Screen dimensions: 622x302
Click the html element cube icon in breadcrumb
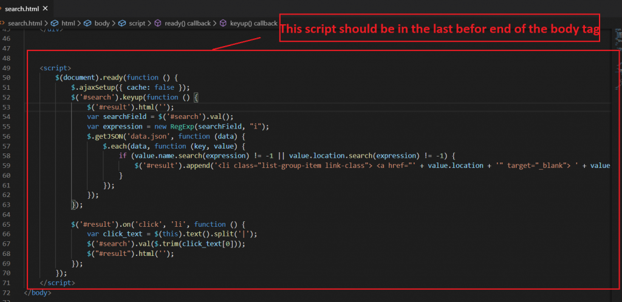coord(54,23)
